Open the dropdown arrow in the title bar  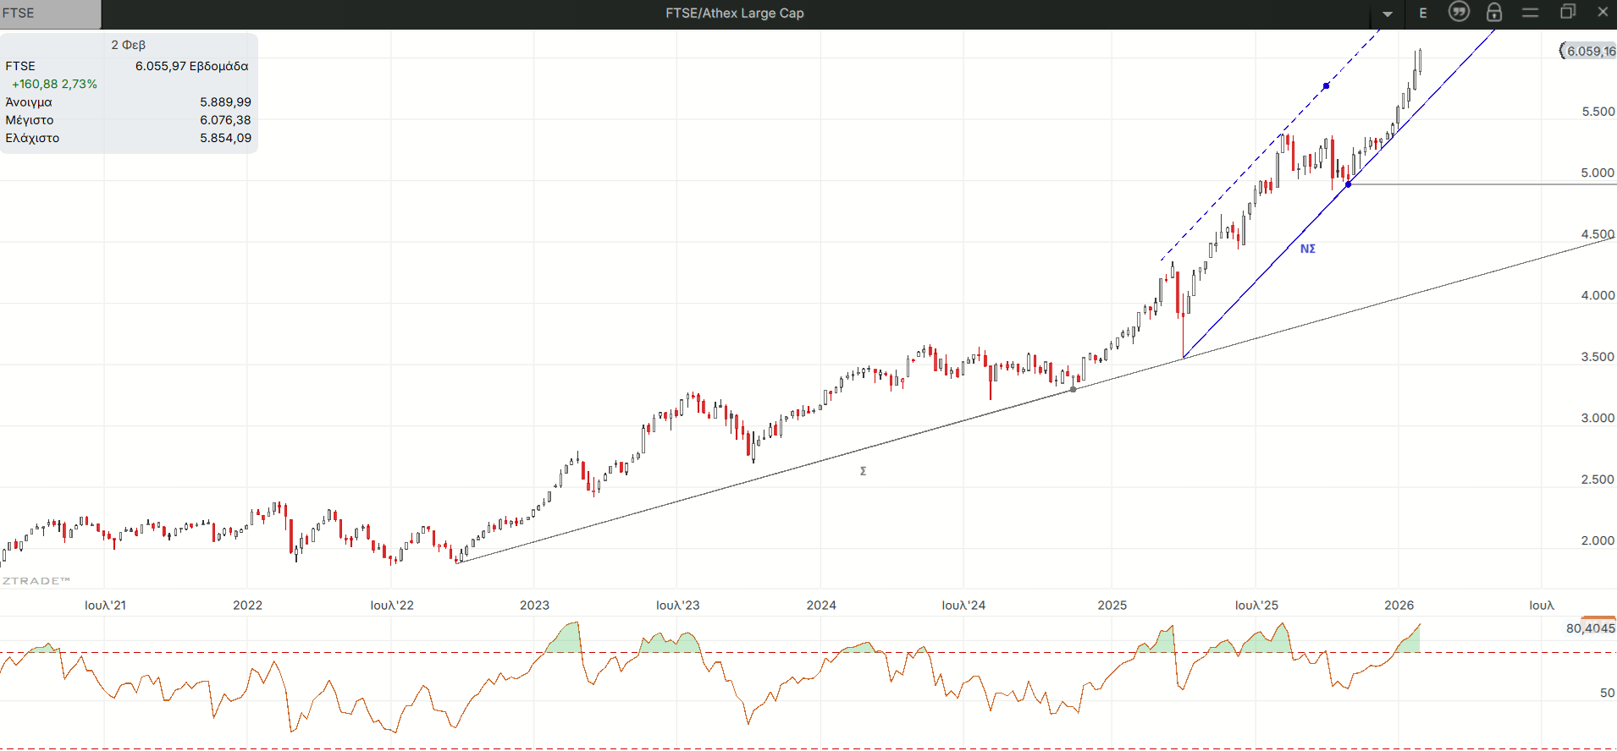1388,14
